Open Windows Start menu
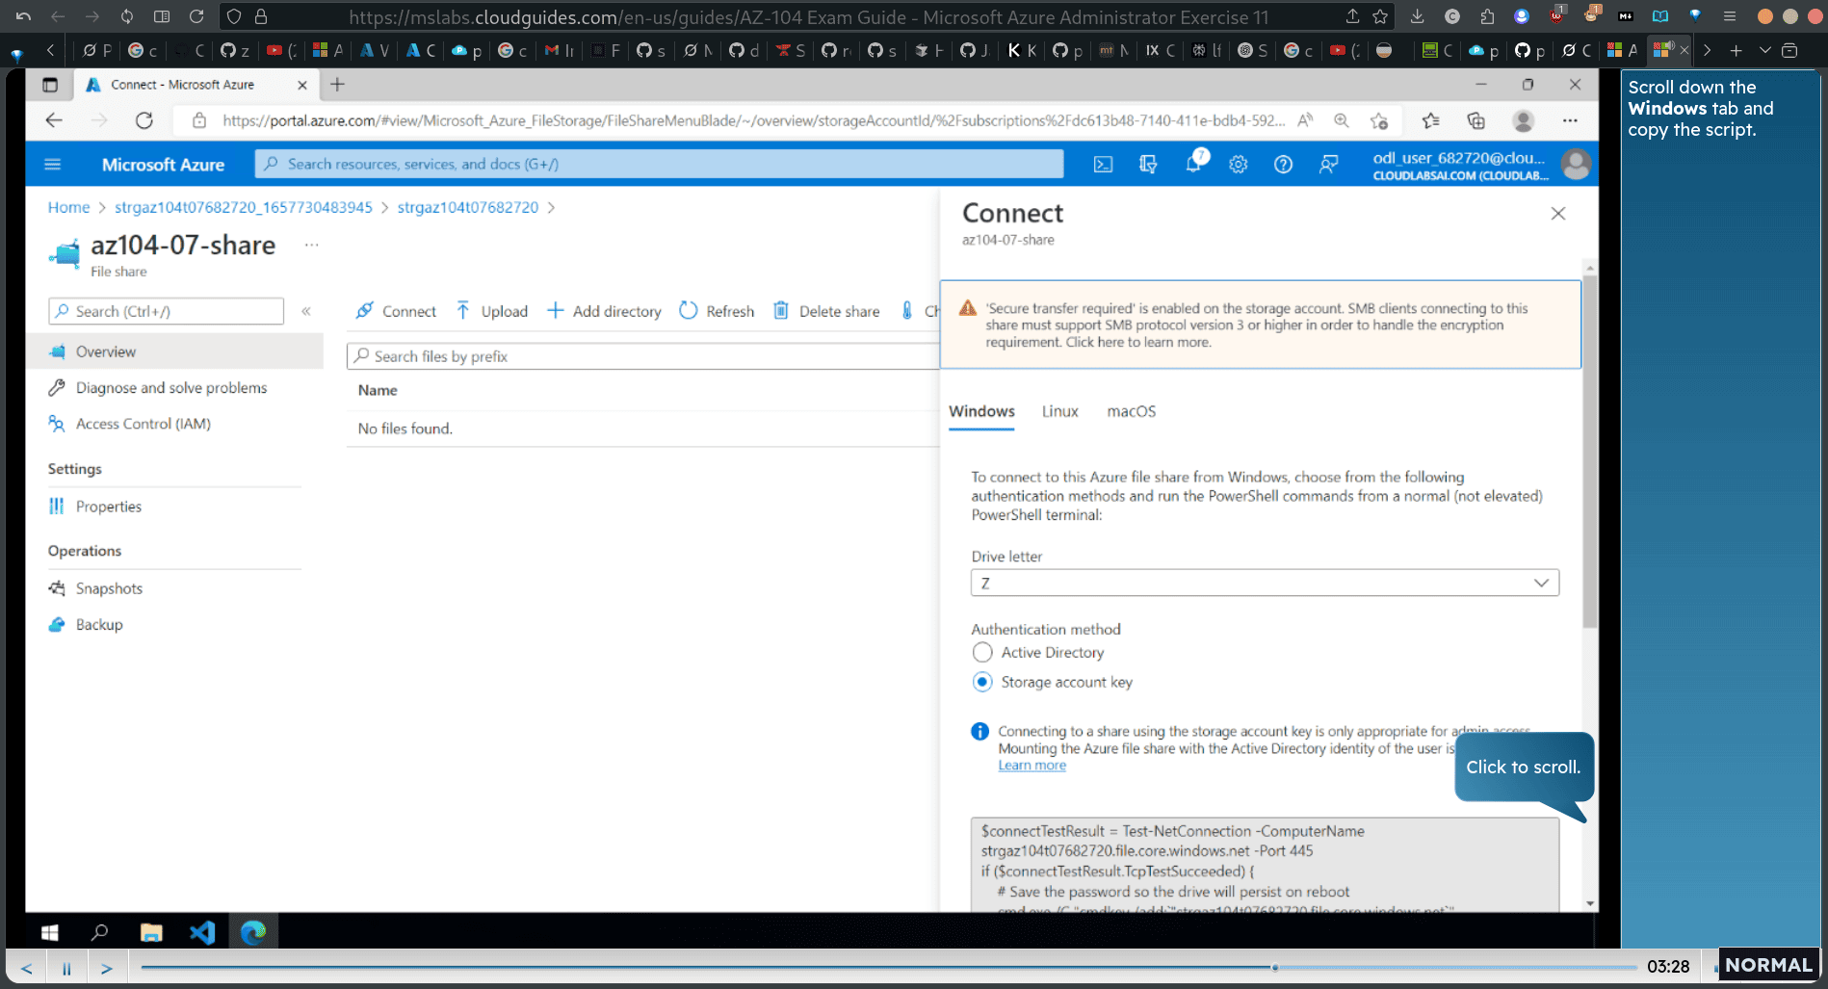Image resolution: width=1828 pixels, height=989 pixels. click(x=50, y=932)
